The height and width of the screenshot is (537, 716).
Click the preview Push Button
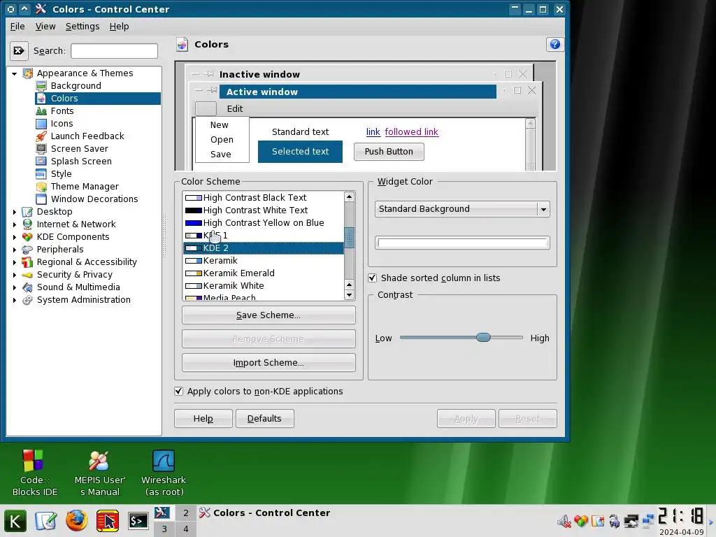point(389,152)
